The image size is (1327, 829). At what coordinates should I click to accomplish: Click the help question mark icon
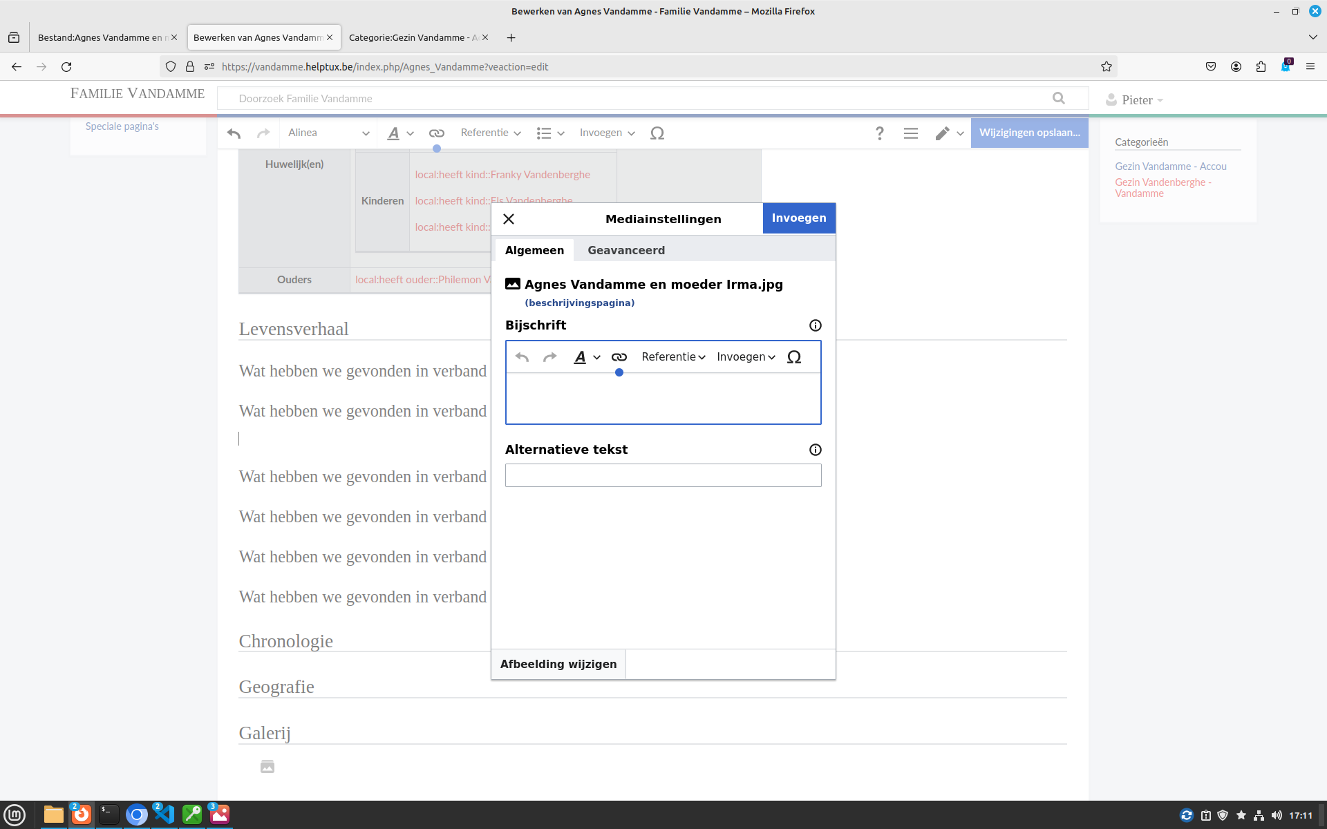[x=879, y=133]
